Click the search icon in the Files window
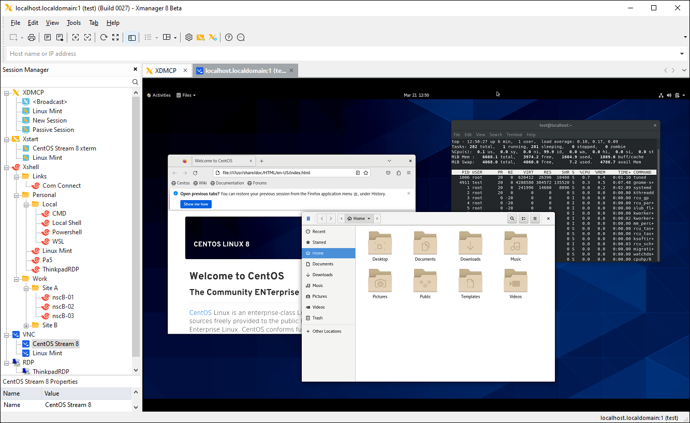Screen dimensions: 690x423 pos(511,218)
